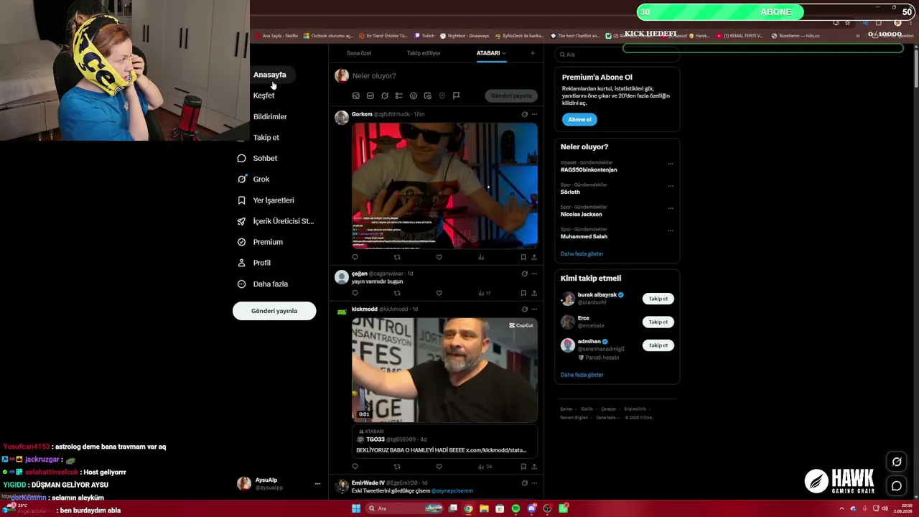Viewport: 919px width, 517px height.
Task: Switch to the Takip ediliyor tab
Action: (x=424, y=53)
